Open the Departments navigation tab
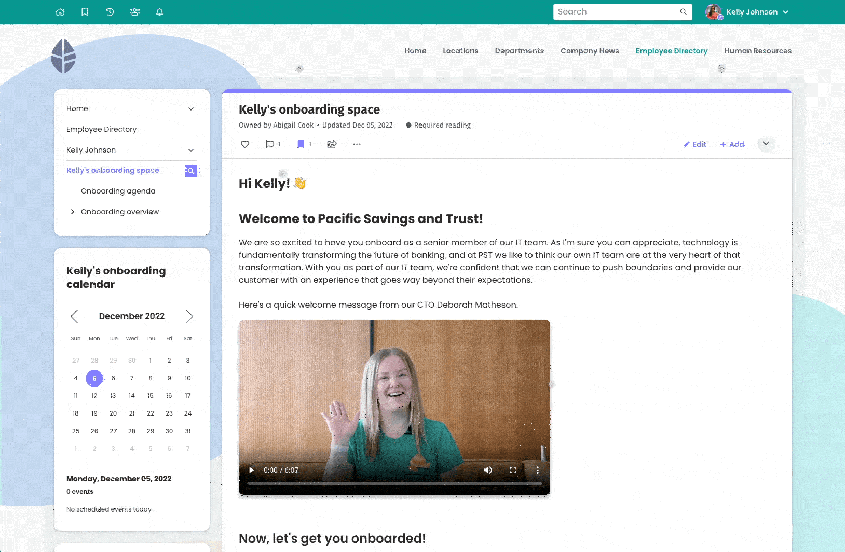 pyautogui.click(x=520, y=51)
